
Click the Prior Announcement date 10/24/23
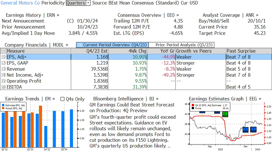point(87,27)
